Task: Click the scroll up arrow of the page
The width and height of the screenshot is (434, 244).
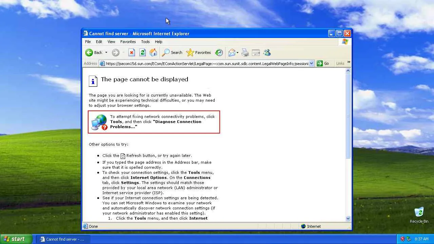Action: (348, 71)
